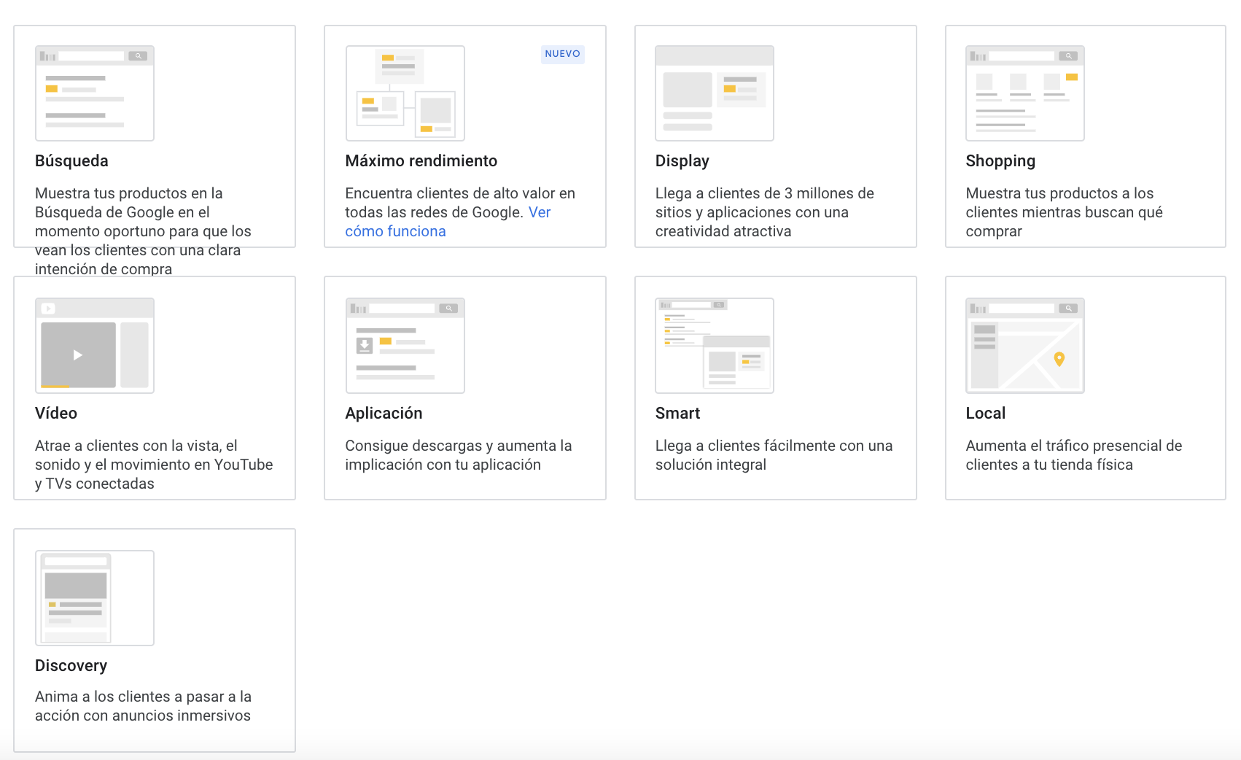Viewport: 1241px width, 760px height.
Task: Select the Discovery campaign title
Action: (x=71, y=666)
